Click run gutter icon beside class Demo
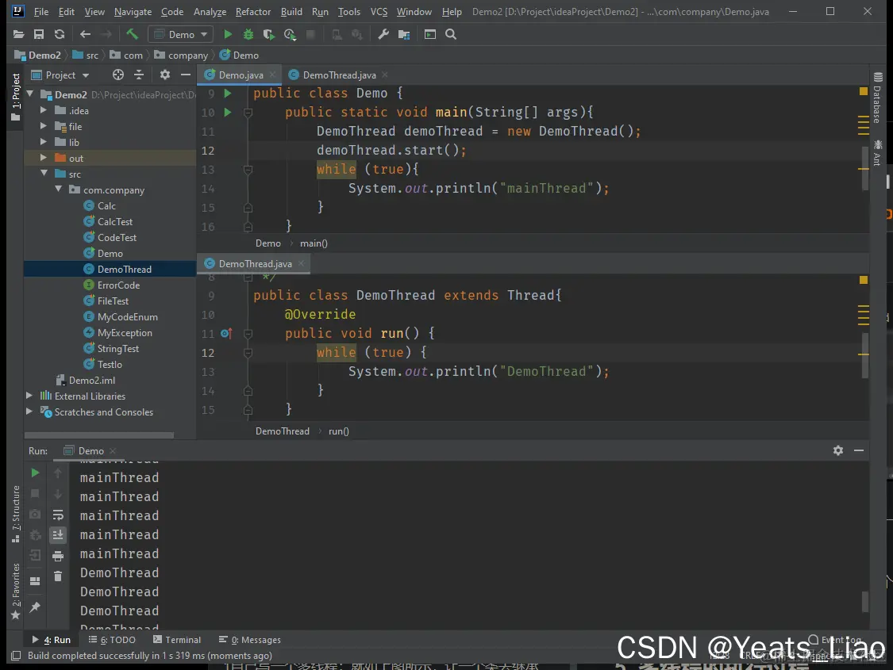This screenshot has width=893, height=670. (228, 93)
